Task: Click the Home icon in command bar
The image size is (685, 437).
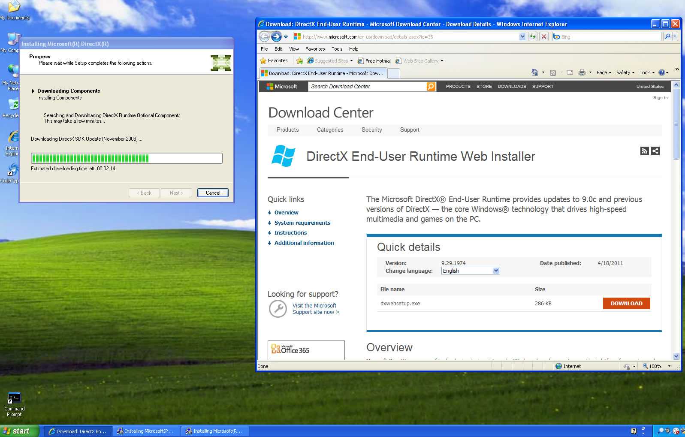Action: (x=535, y=72)
